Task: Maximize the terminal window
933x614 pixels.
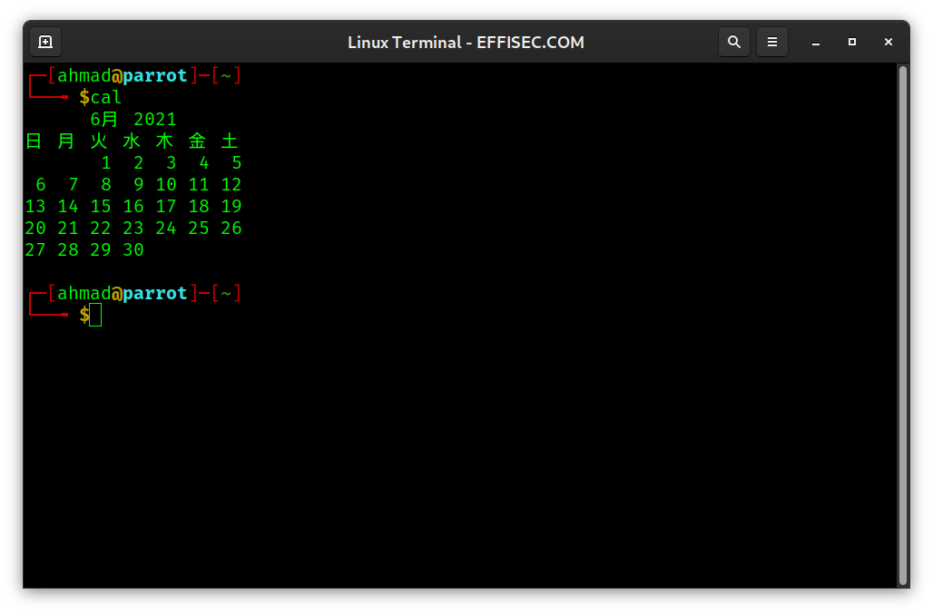Action: 851,42
